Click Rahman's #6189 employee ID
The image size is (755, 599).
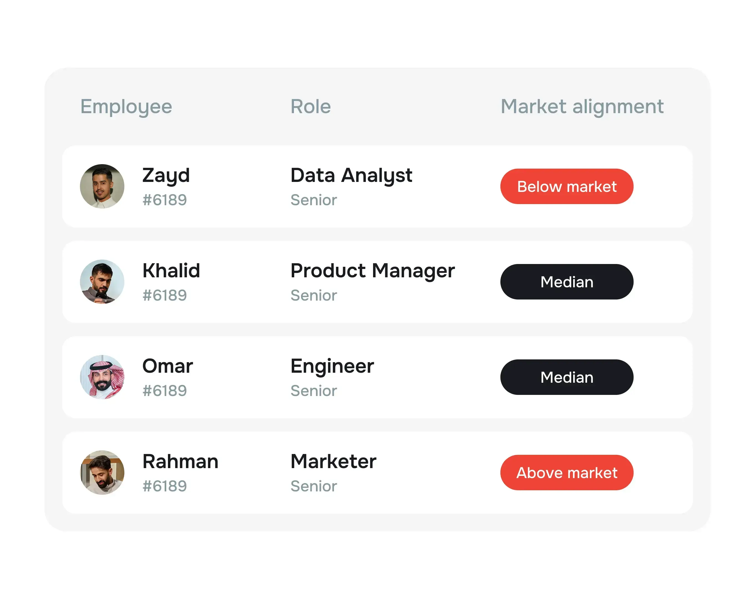[x=165, y=486]
